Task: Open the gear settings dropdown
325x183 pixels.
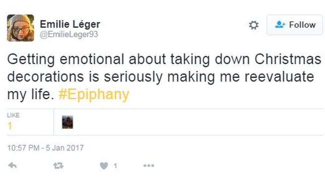Action: [254, 25]
